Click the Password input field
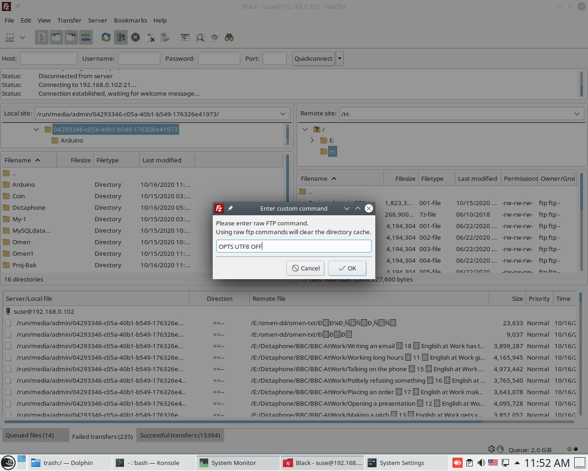Image resolution: width=588 pixels, height=471 pixels. [x=219, y=58]
